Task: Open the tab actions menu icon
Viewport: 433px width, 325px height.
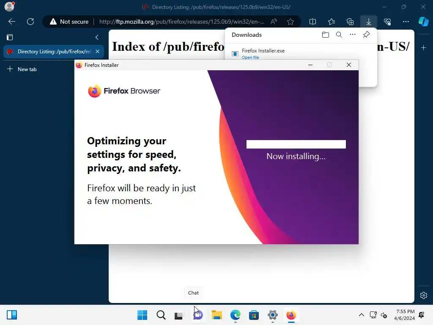Action: click(10, 37)
